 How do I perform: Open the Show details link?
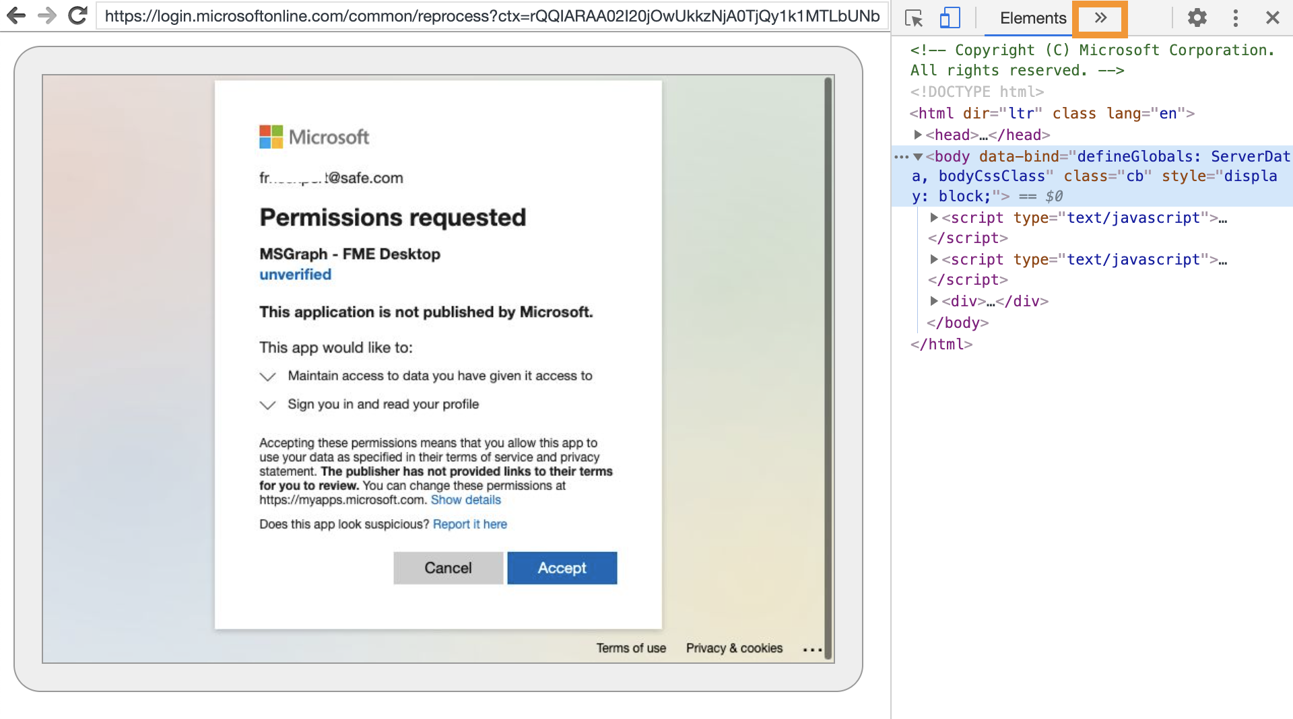pos(465,500)
